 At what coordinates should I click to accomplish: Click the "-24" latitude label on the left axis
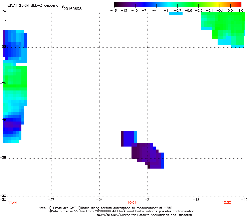pos(3,83)
